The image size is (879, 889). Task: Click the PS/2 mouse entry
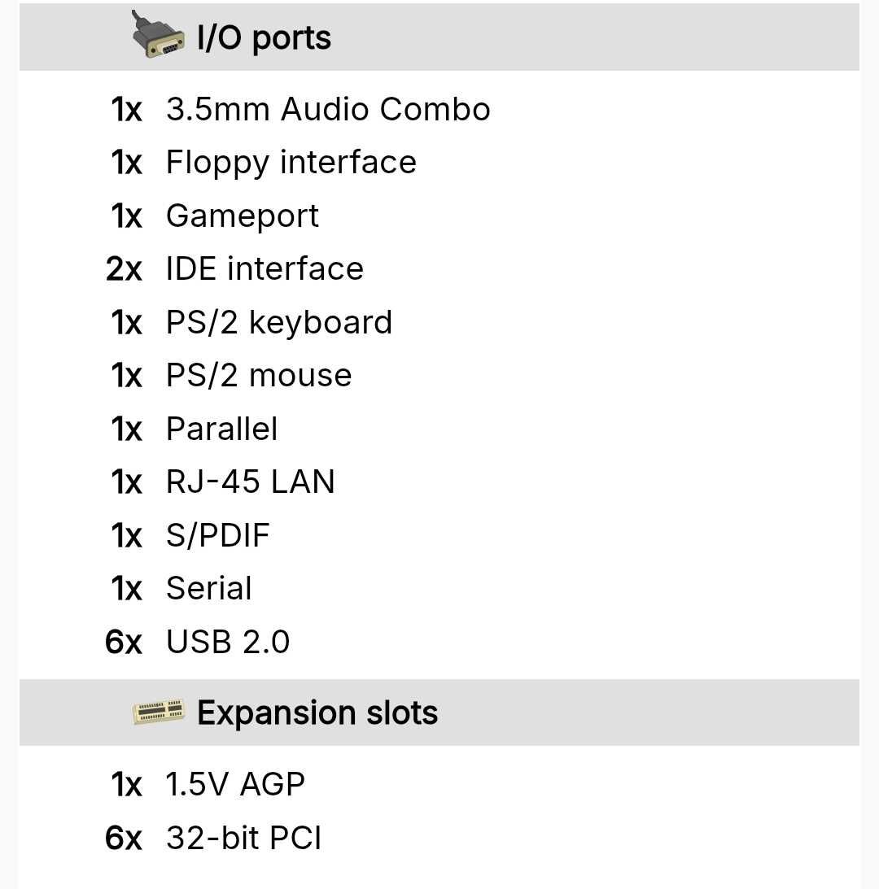pos(259,375)
